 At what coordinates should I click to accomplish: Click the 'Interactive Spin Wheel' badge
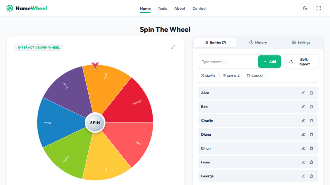pyautogui.click(x=39, y=47)
